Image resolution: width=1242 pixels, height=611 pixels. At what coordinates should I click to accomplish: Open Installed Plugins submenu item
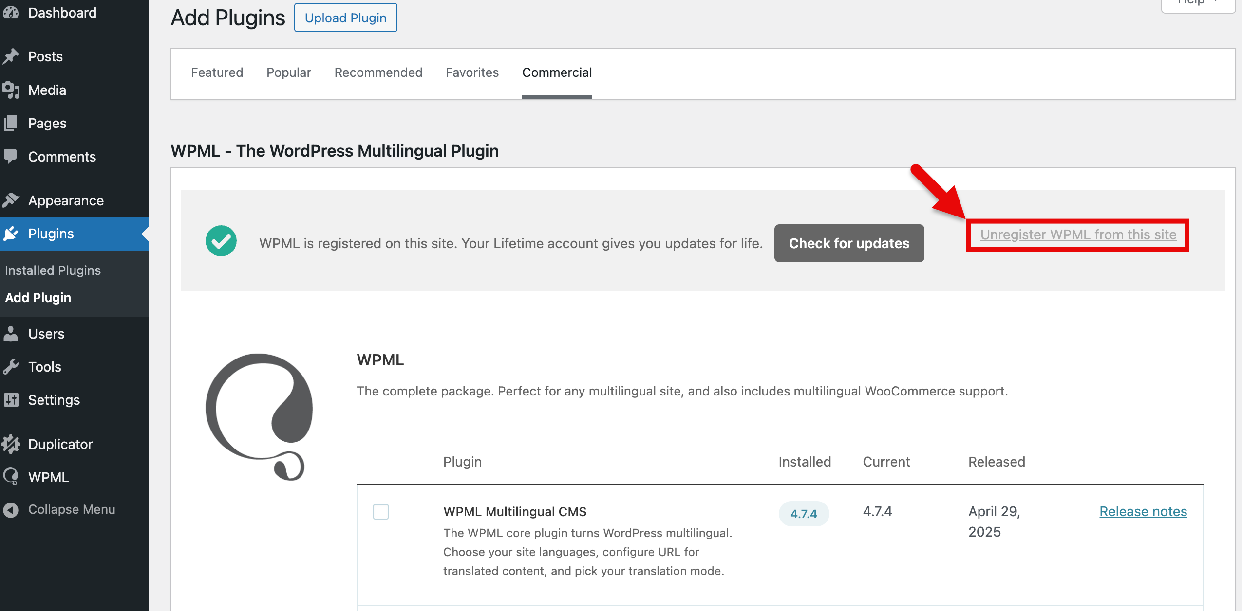point(53,270)
